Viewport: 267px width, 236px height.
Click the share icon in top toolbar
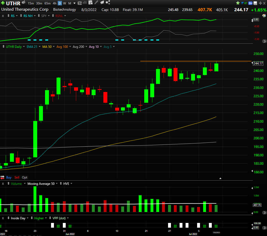pos(108,2)
